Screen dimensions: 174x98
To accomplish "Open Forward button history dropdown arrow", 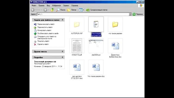I will [49, 10].
